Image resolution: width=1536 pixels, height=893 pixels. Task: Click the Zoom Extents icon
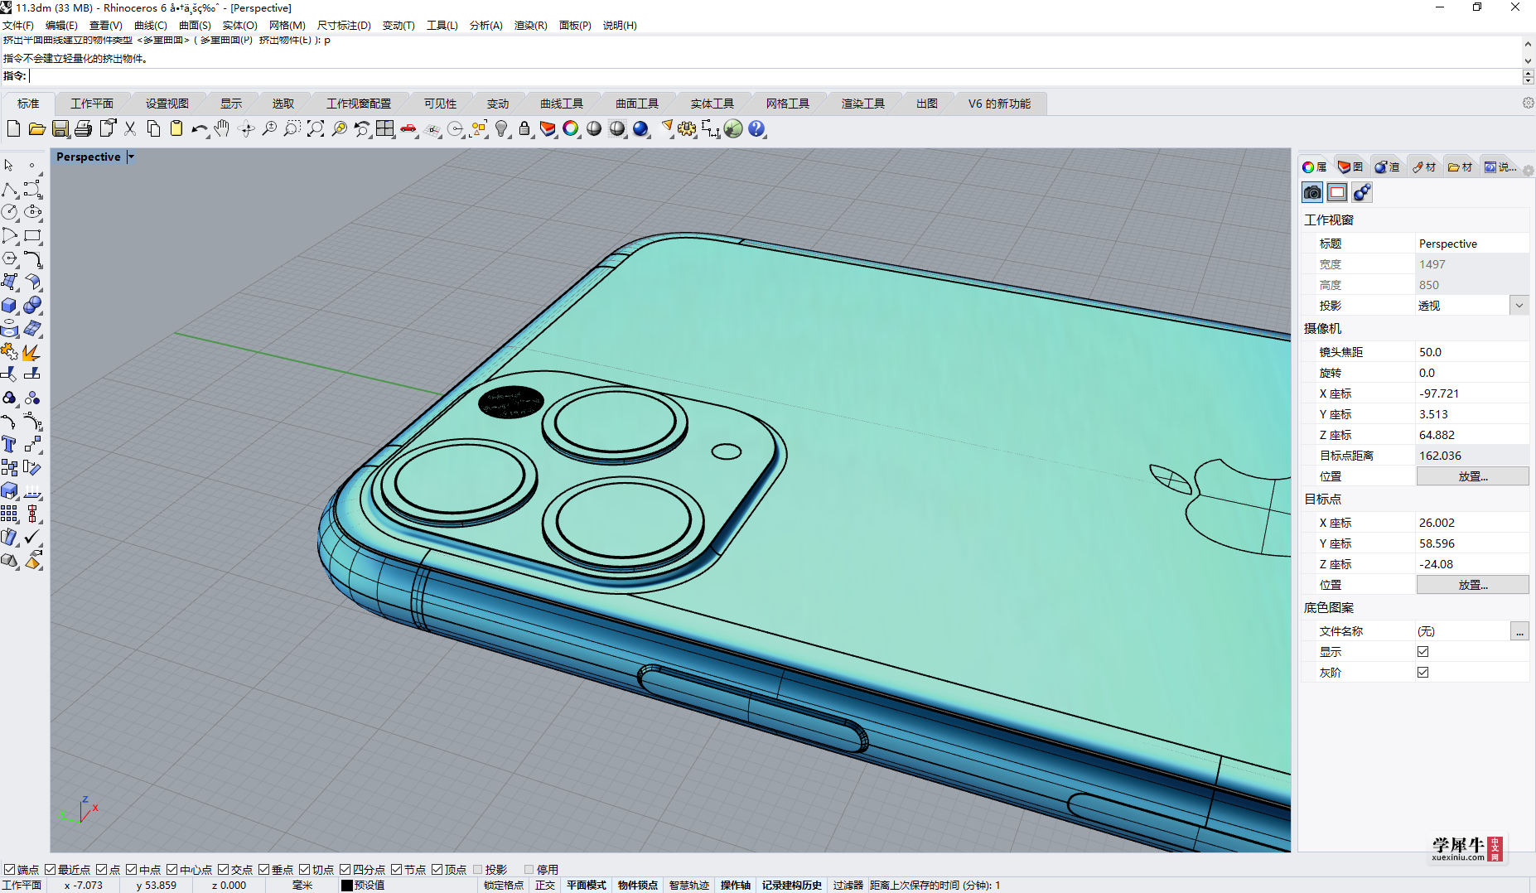click(x=316, y=128)
